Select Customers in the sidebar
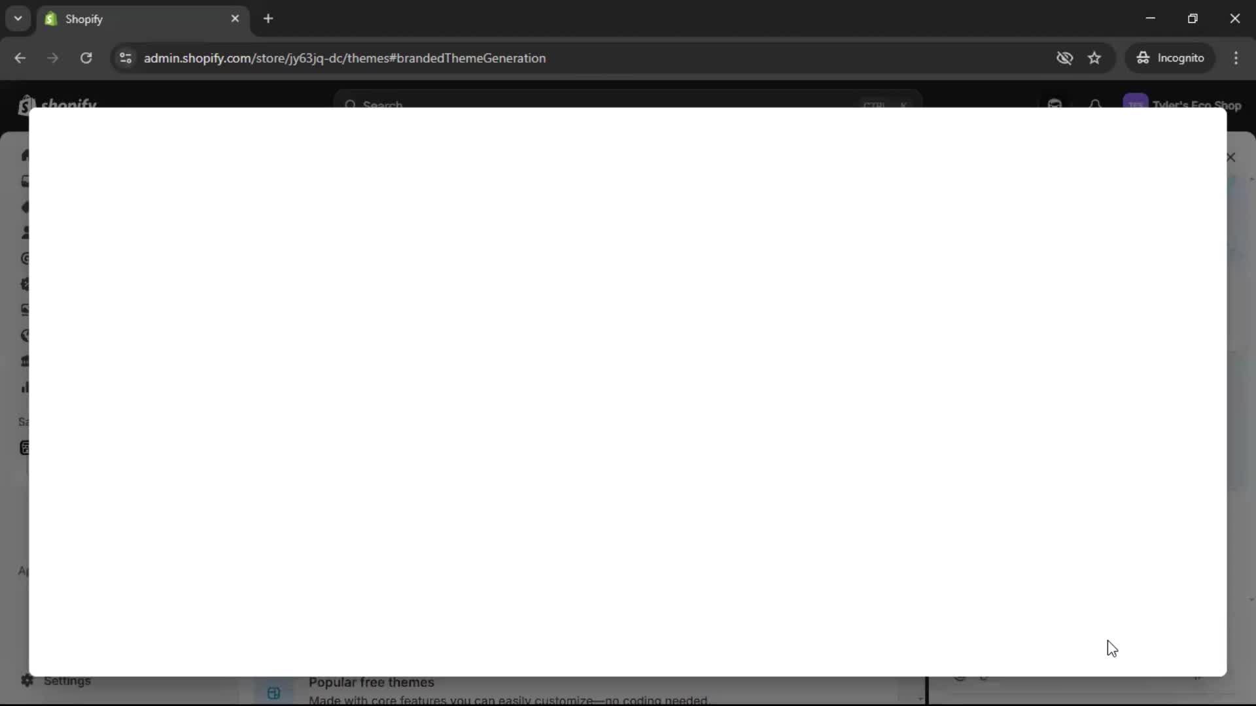The height and width of the screenshot is (706, 1256). coord(26,233)
